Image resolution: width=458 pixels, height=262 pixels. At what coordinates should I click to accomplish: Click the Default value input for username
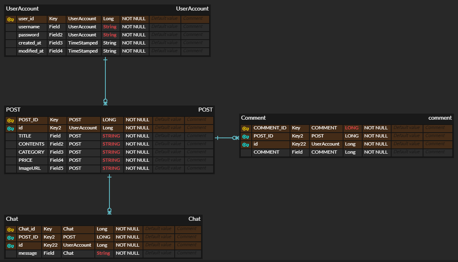164,27
